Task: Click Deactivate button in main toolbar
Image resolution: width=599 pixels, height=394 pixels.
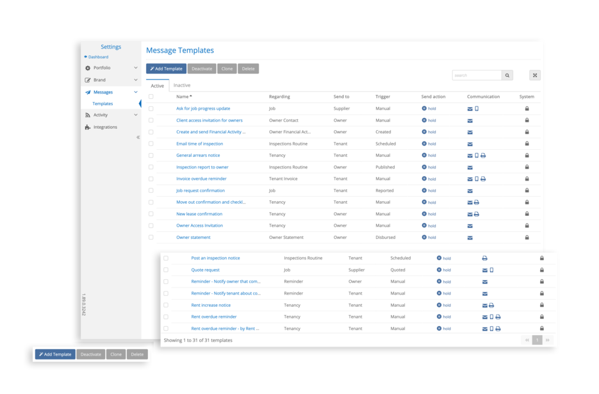Action: [x=202, y=69]
